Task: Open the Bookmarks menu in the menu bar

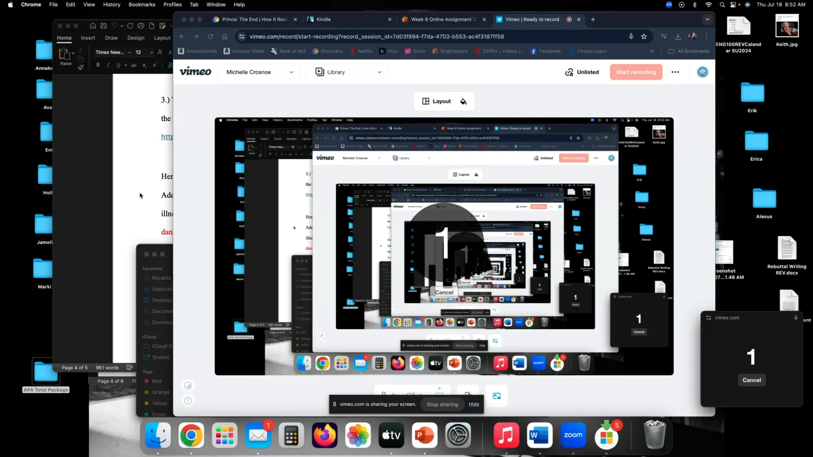Action: pyautogui.click(x=141, y=5)
